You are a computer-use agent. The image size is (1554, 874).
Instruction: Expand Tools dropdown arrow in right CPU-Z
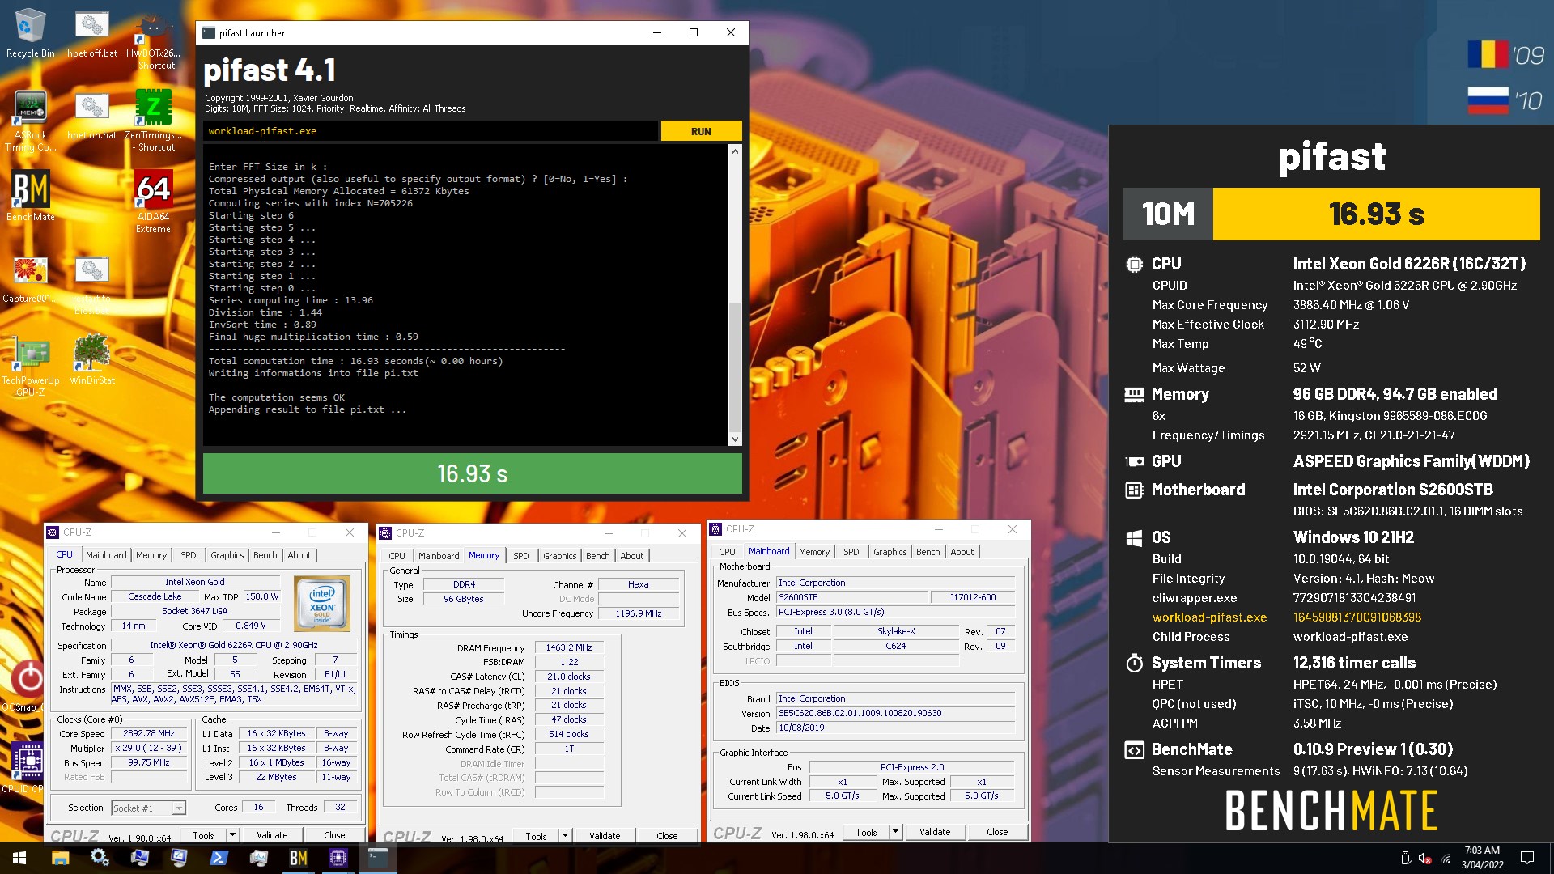pos(895,831)
